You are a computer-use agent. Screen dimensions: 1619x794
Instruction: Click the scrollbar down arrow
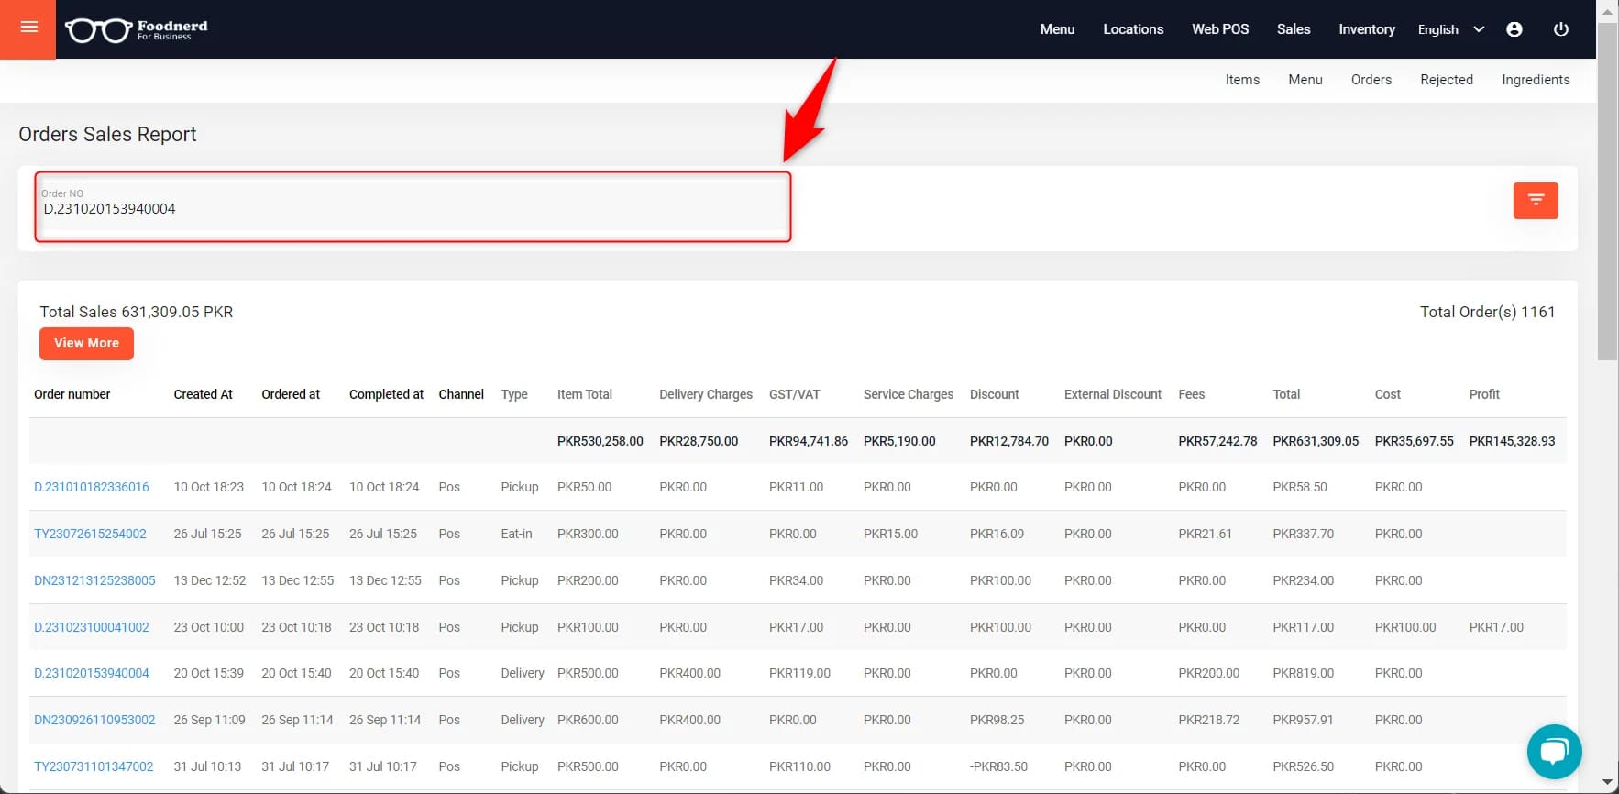point(1607,783)
